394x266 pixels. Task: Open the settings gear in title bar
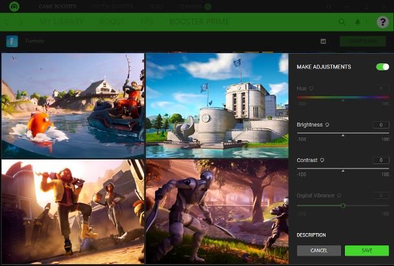pos(328,6)
